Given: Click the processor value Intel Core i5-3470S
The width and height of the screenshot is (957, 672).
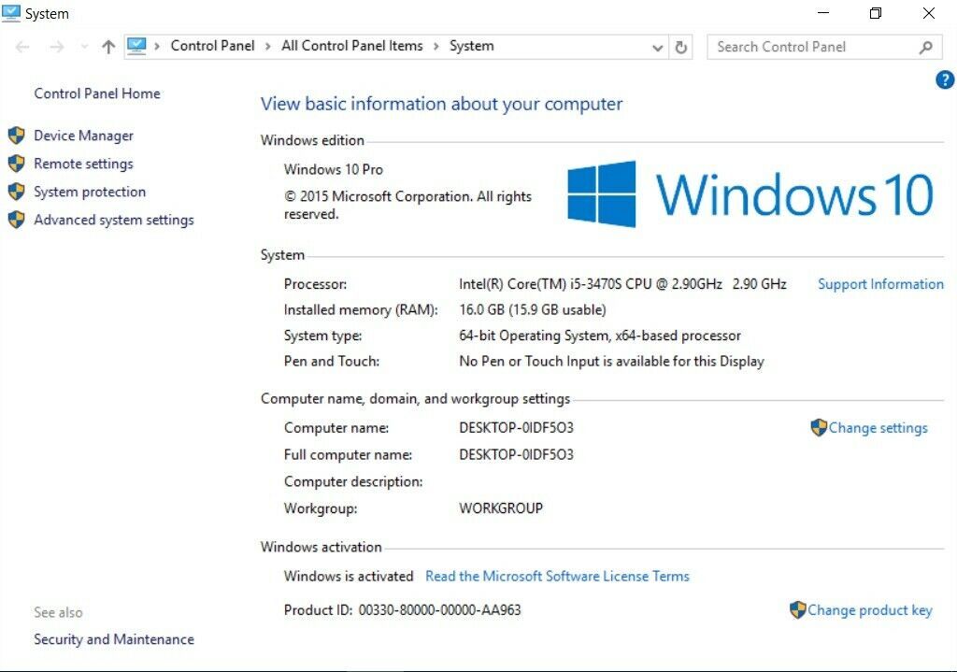Looking at the screenshot, I should (622, 284).
